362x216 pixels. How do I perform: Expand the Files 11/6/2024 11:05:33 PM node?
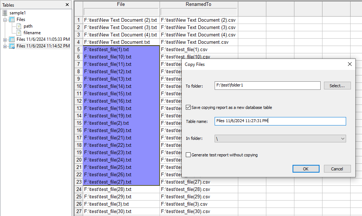[x=5, y=39]
